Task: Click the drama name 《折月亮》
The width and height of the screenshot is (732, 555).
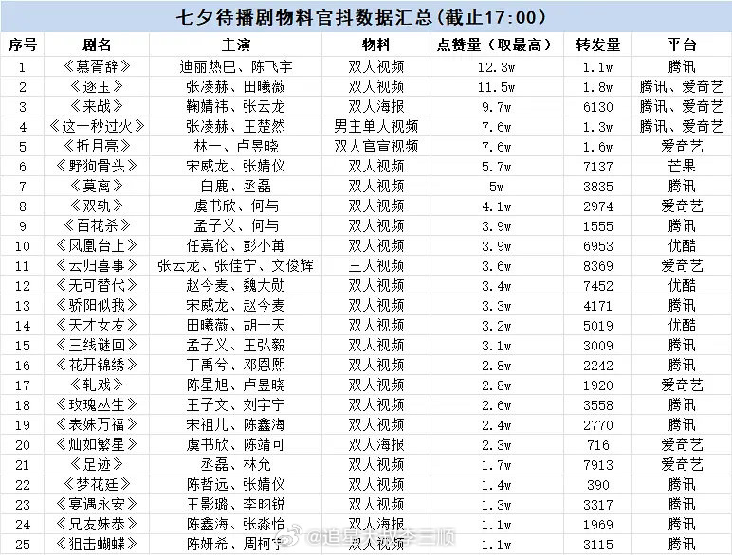Action: pyautogui.click(x=97, y=147)
